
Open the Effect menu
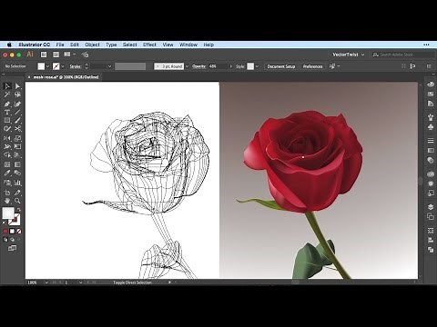coord(149,45)
